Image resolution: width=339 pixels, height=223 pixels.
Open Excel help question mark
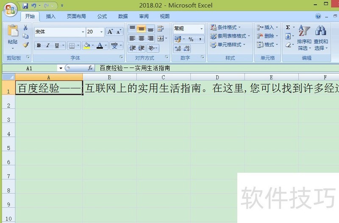pyautogui.click(x=318, y=16)
